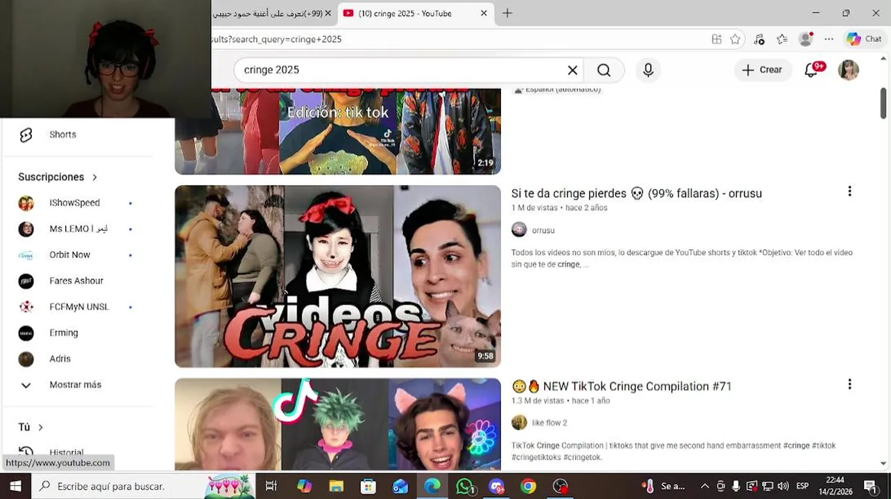Click the magnifier search button
The image size is (891, 499).
[x=604, y=70]
